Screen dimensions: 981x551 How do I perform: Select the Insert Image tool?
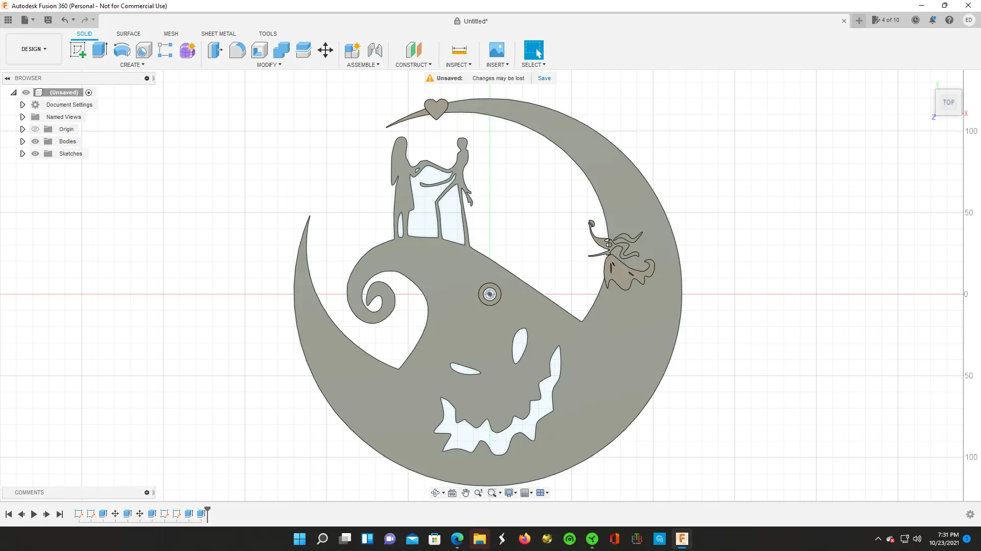(x=497, y=50)
